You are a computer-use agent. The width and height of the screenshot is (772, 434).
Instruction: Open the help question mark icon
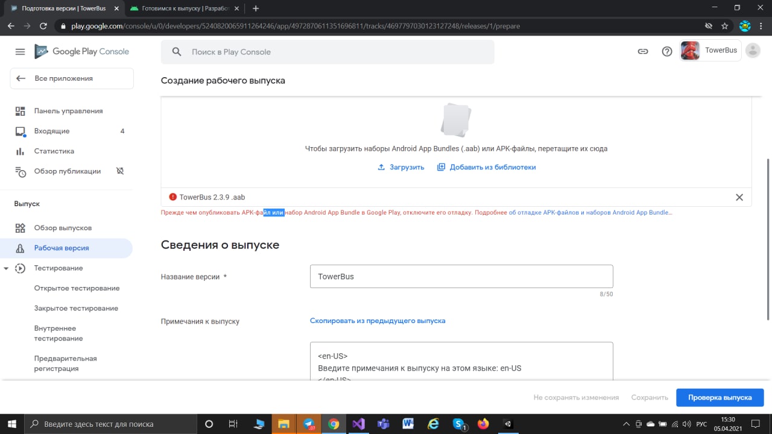667,52
